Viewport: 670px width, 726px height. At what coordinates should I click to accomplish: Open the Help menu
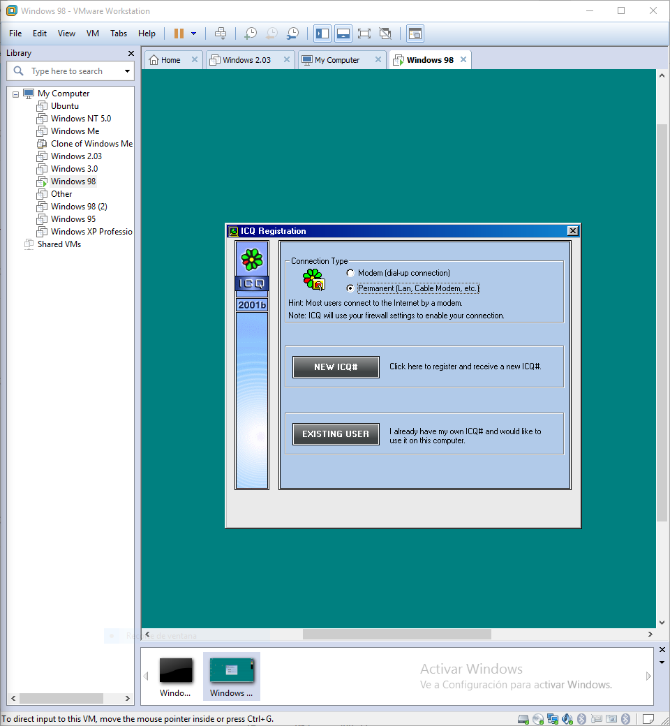click(x=147, y=34)
